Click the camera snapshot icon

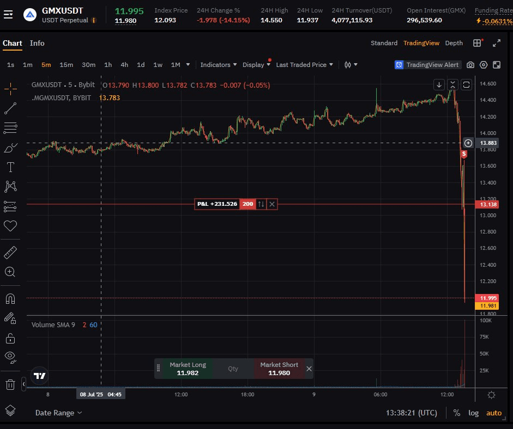point(470,65)
